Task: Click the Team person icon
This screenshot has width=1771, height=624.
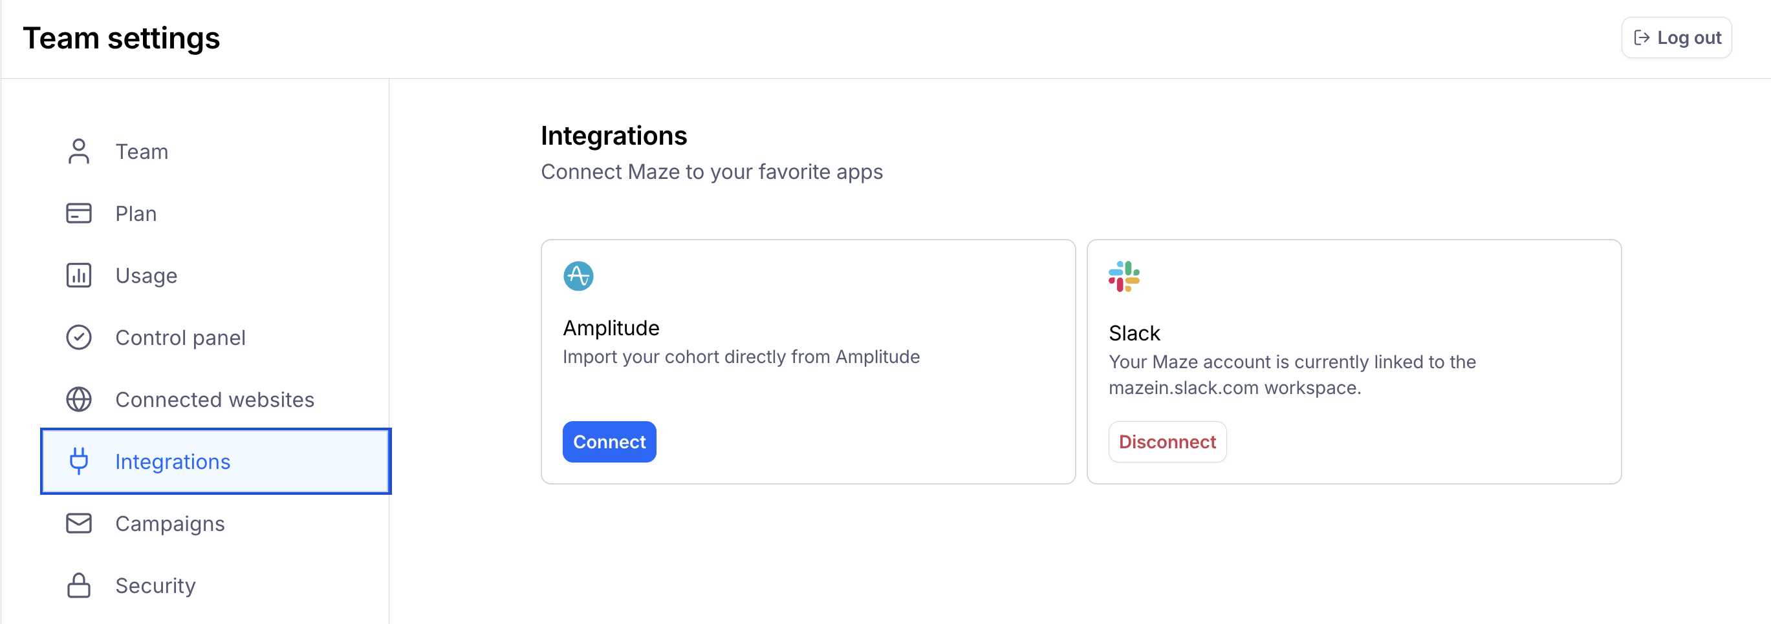Action: click(x=78, y=152)
